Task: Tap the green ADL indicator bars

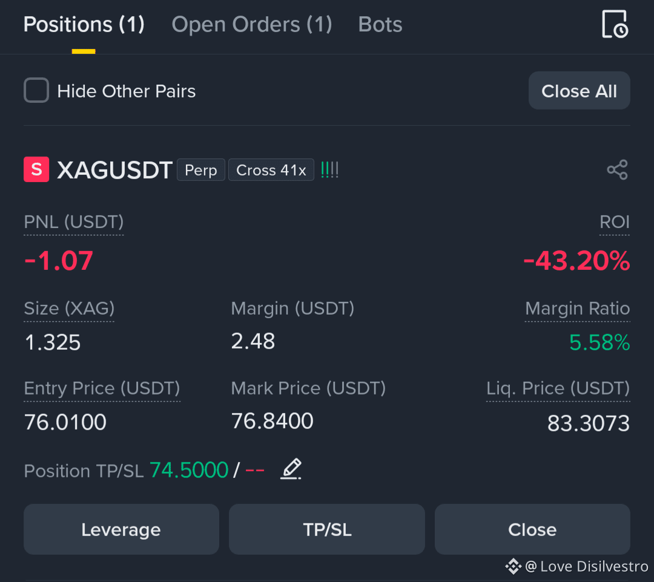Action: tap(329, 170)
